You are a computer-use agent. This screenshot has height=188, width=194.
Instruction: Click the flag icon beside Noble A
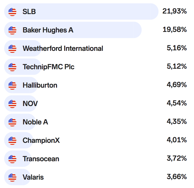[12, 122]
